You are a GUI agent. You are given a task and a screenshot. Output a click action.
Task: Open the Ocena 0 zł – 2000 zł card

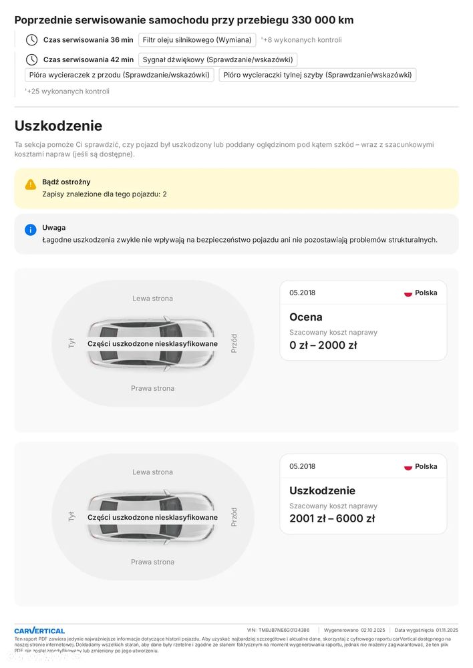pyautogui.click(x=363, y=321)
